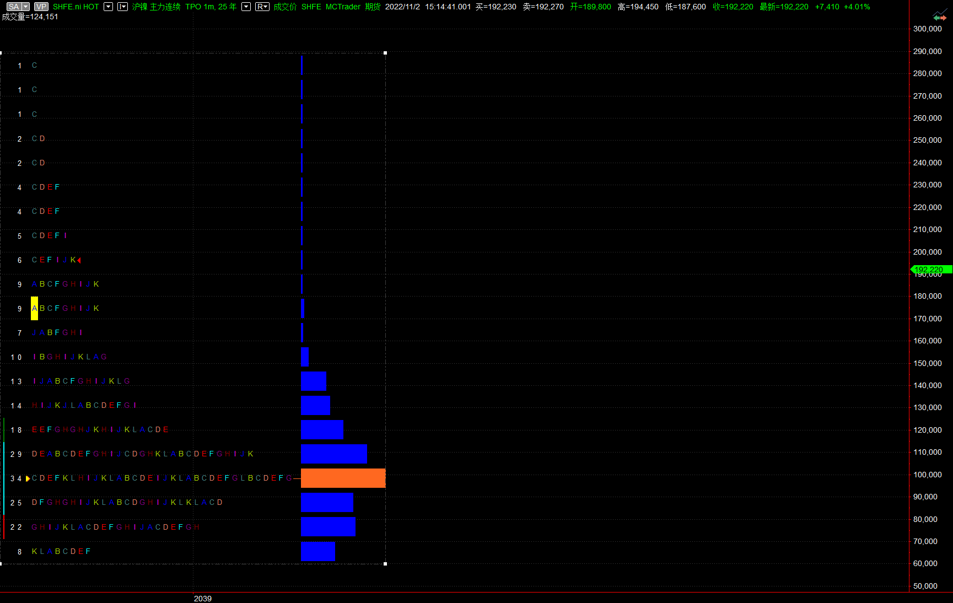Image resolution: width=953 pixels, height=603 pixels.
Task: Open the dropdown after TPO 1m, 25 年
Action: tap(246, 7)
